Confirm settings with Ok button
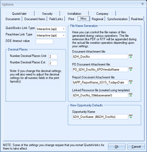This screenshot has width=147, height=152. click(117, 147)
